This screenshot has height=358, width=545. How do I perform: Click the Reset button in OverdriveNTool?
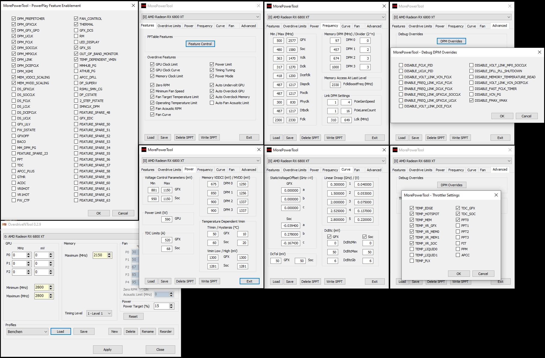click(x=133, y=316)
